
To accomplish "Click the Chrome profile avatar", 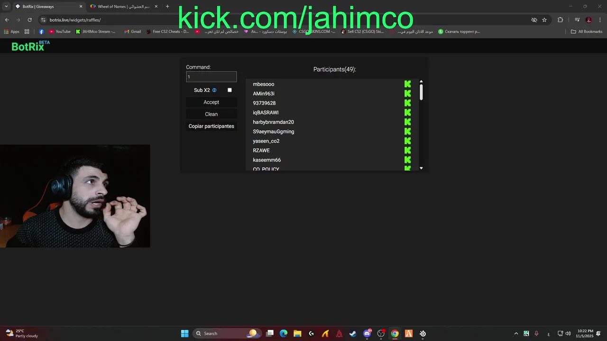I will click(589, 20).
